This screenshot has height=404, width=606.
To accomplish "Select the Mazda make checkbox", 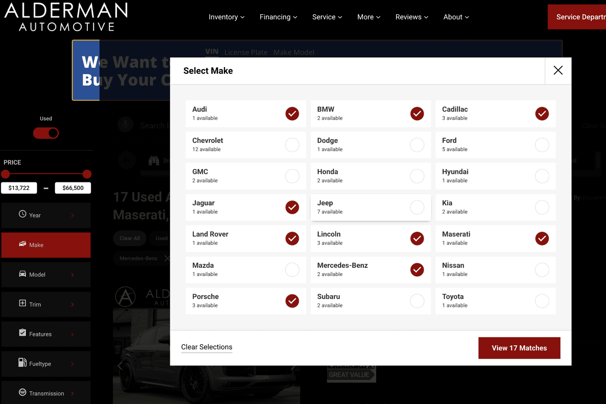I will click(292, 270).
